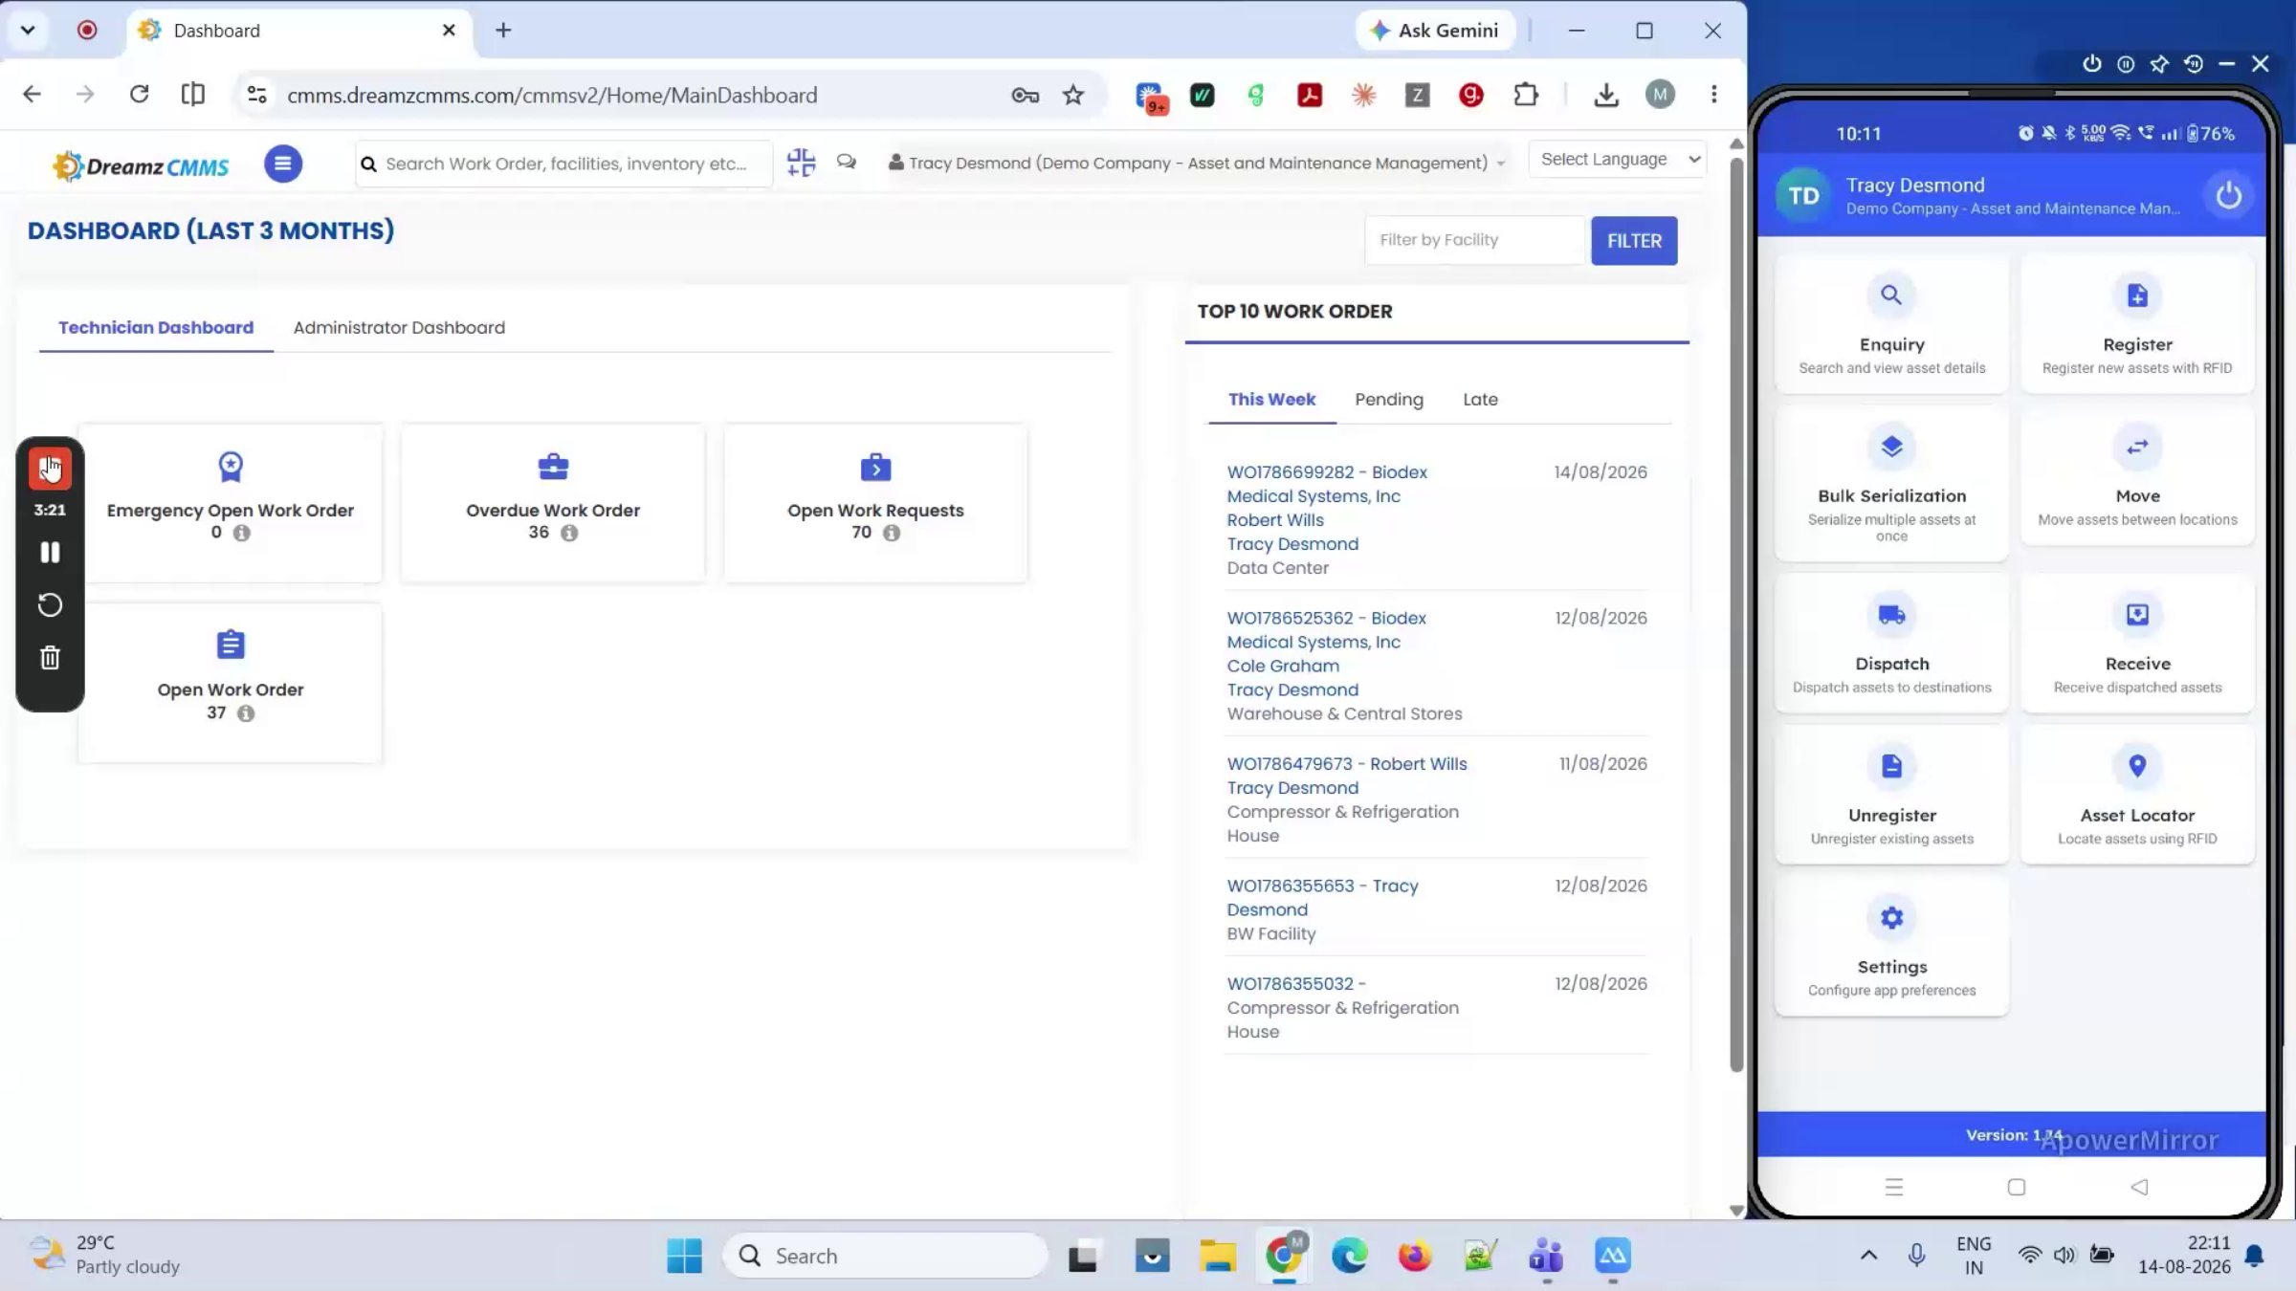Switch to the Administrator Dashboard tab
The width and height of the screenshot is (2296, 1291).
[x=399, y=328]
